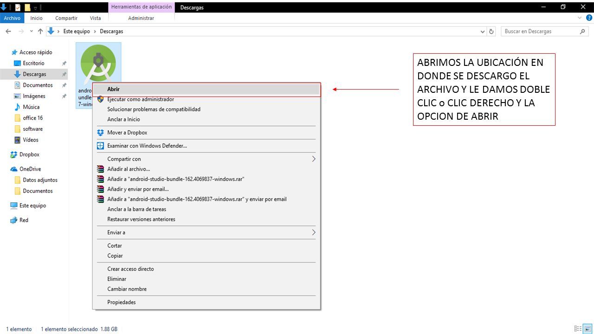
Task: Refresh the Descargas folder
Action: point(491,32)
